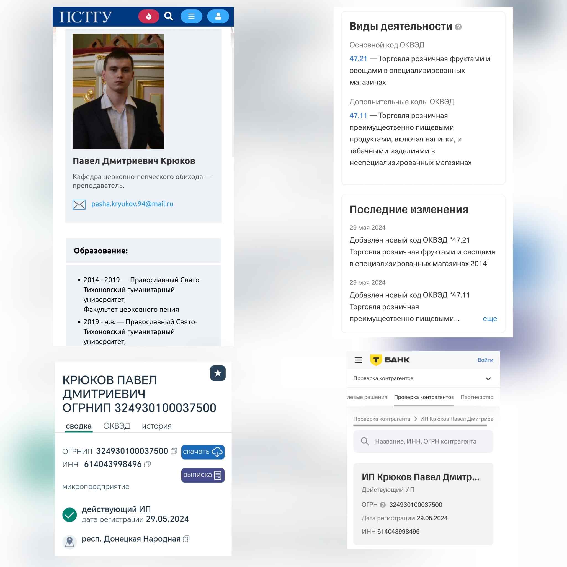567x567 pixels.
Task: Click the red flame icon button
Action: coord(149,16)
